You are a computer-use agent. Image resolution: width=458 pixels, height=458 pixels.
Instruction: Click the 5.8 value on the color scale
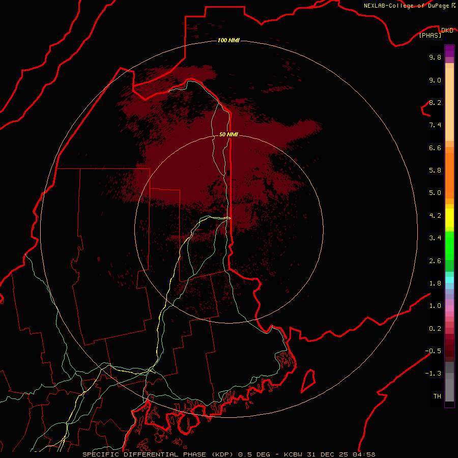(435, 170)
